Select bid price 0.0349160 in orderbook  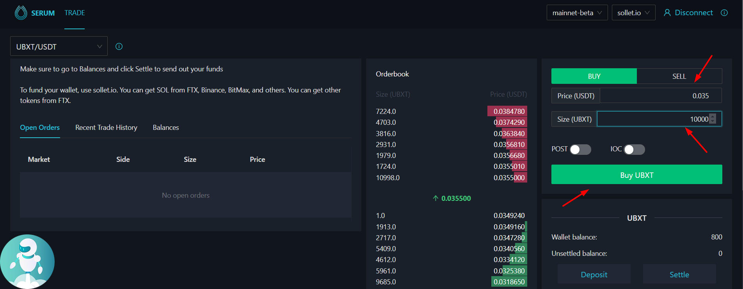[x=509, y=227]
